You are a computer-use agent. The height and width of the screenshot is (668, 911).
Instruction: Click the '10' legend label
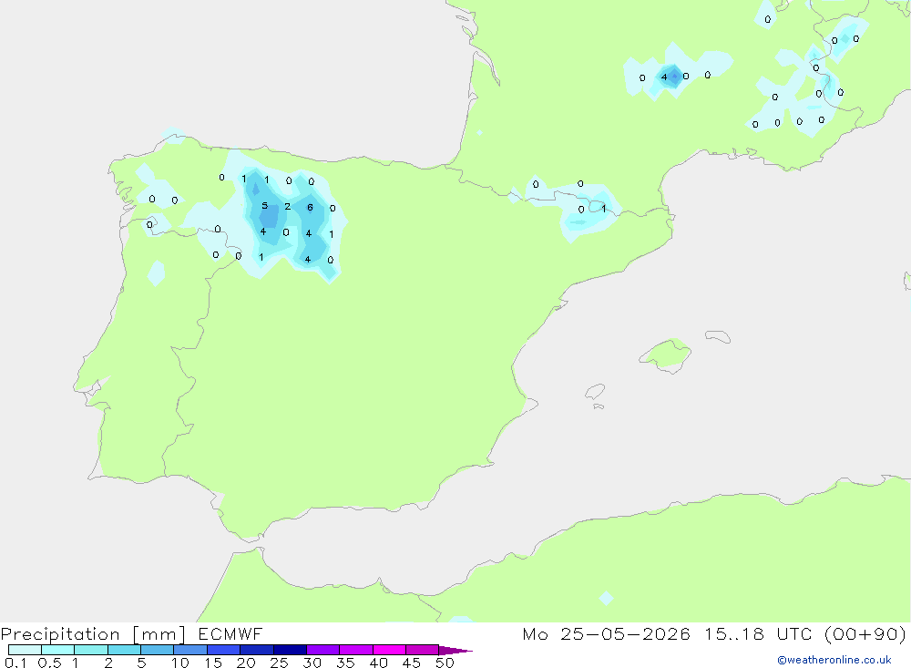pos(180,663)
